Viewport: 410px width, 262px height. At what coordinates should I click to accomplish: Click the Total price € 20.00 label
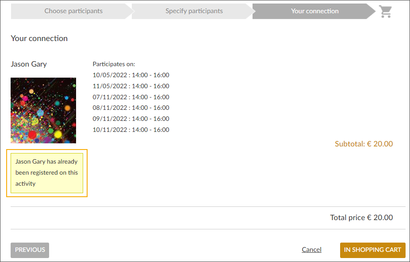coord(361,217)
